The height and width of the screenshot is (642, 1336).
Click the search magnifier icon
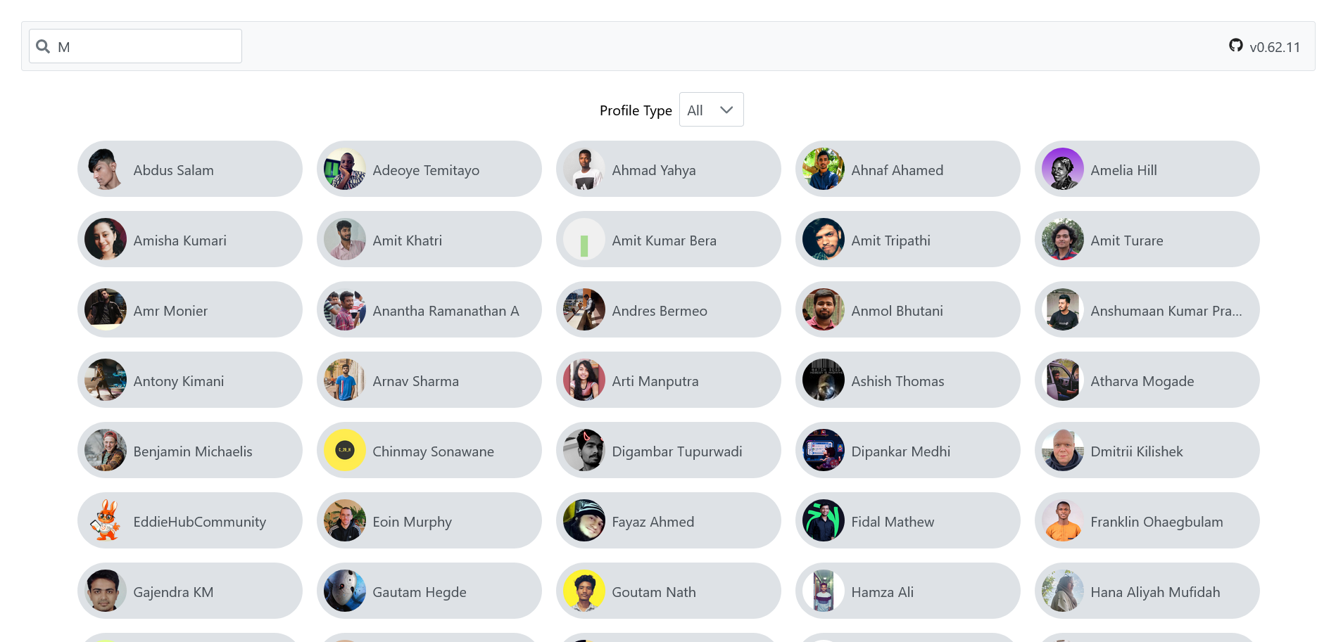[43, 46]
